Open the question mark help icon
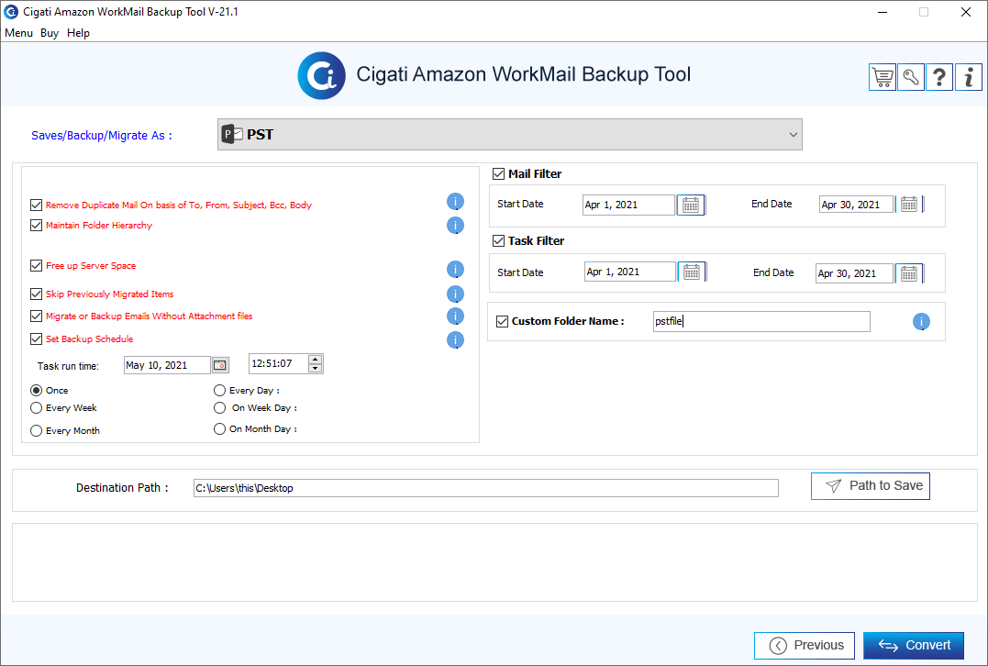Image resolution: width=988 pixels, height=666 pixels. [x=938, y=77]
